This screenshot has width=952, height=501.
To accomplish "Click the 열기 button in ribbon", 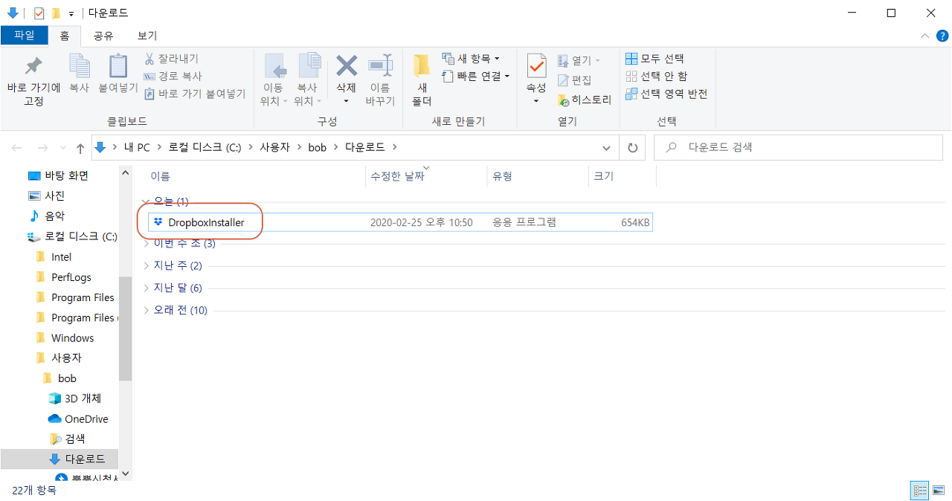I will [x=579, y=61].
